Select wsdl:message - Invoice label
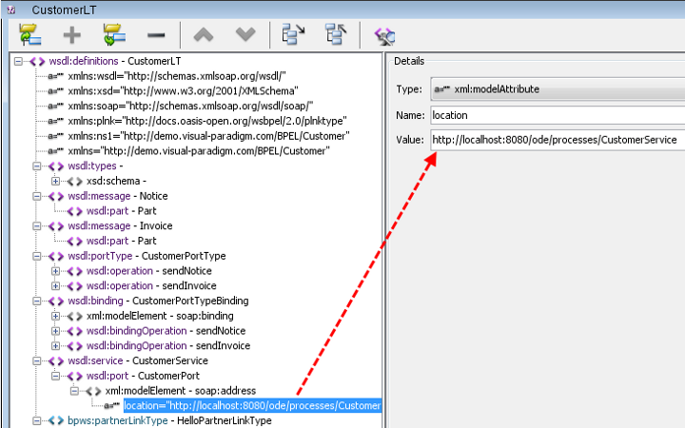 point(120,225)
